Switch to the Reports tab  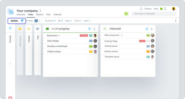pos(40,14)
